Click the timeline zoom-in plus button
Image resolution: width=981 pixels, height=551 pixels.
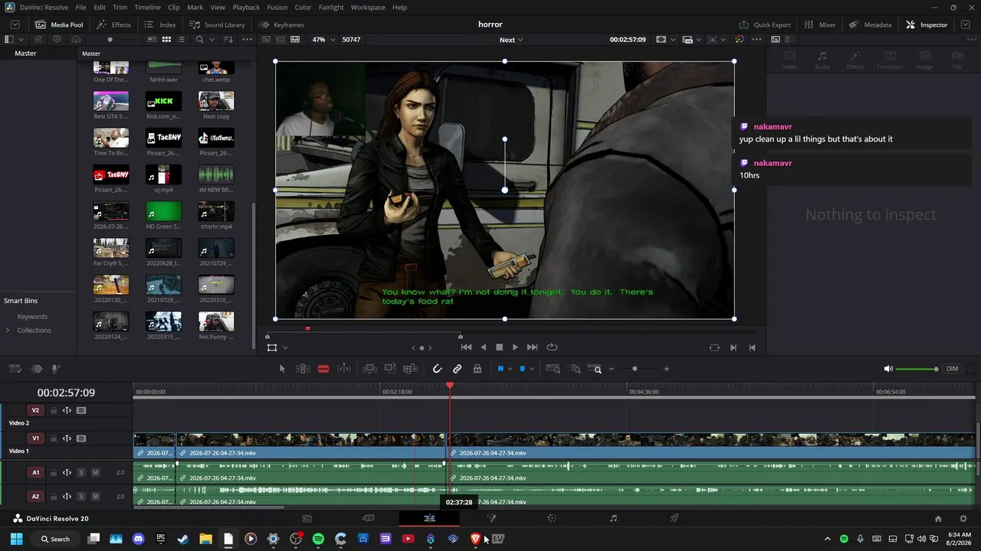tap(666, 369)
